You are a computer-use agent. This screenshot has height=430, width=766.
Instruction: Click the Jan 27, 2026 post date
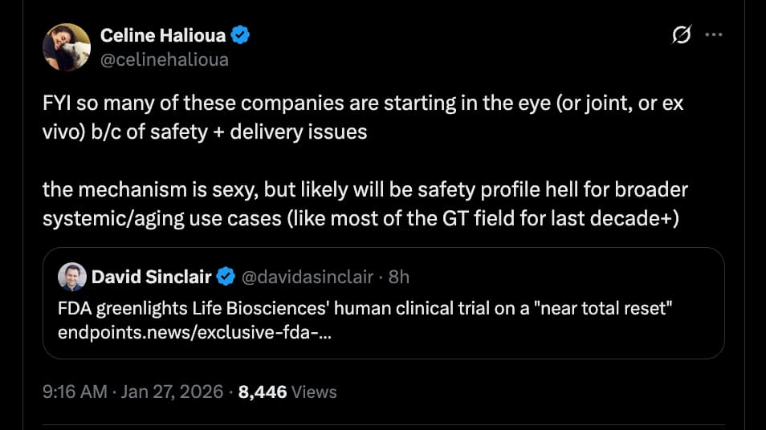(171, 392)
